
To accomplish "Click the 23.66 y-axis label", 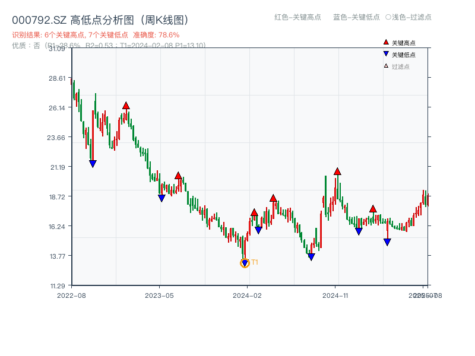I will point(56,138).
